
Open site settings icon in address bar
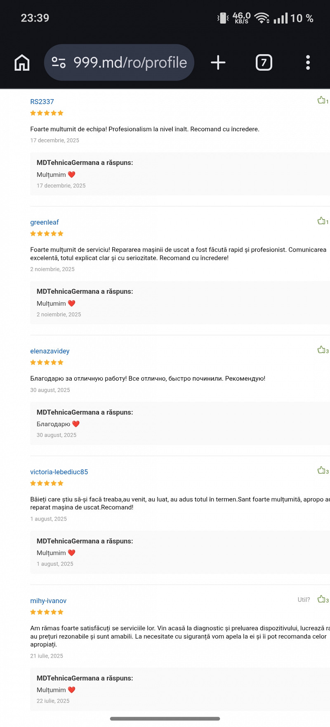[x=59, y=63]
